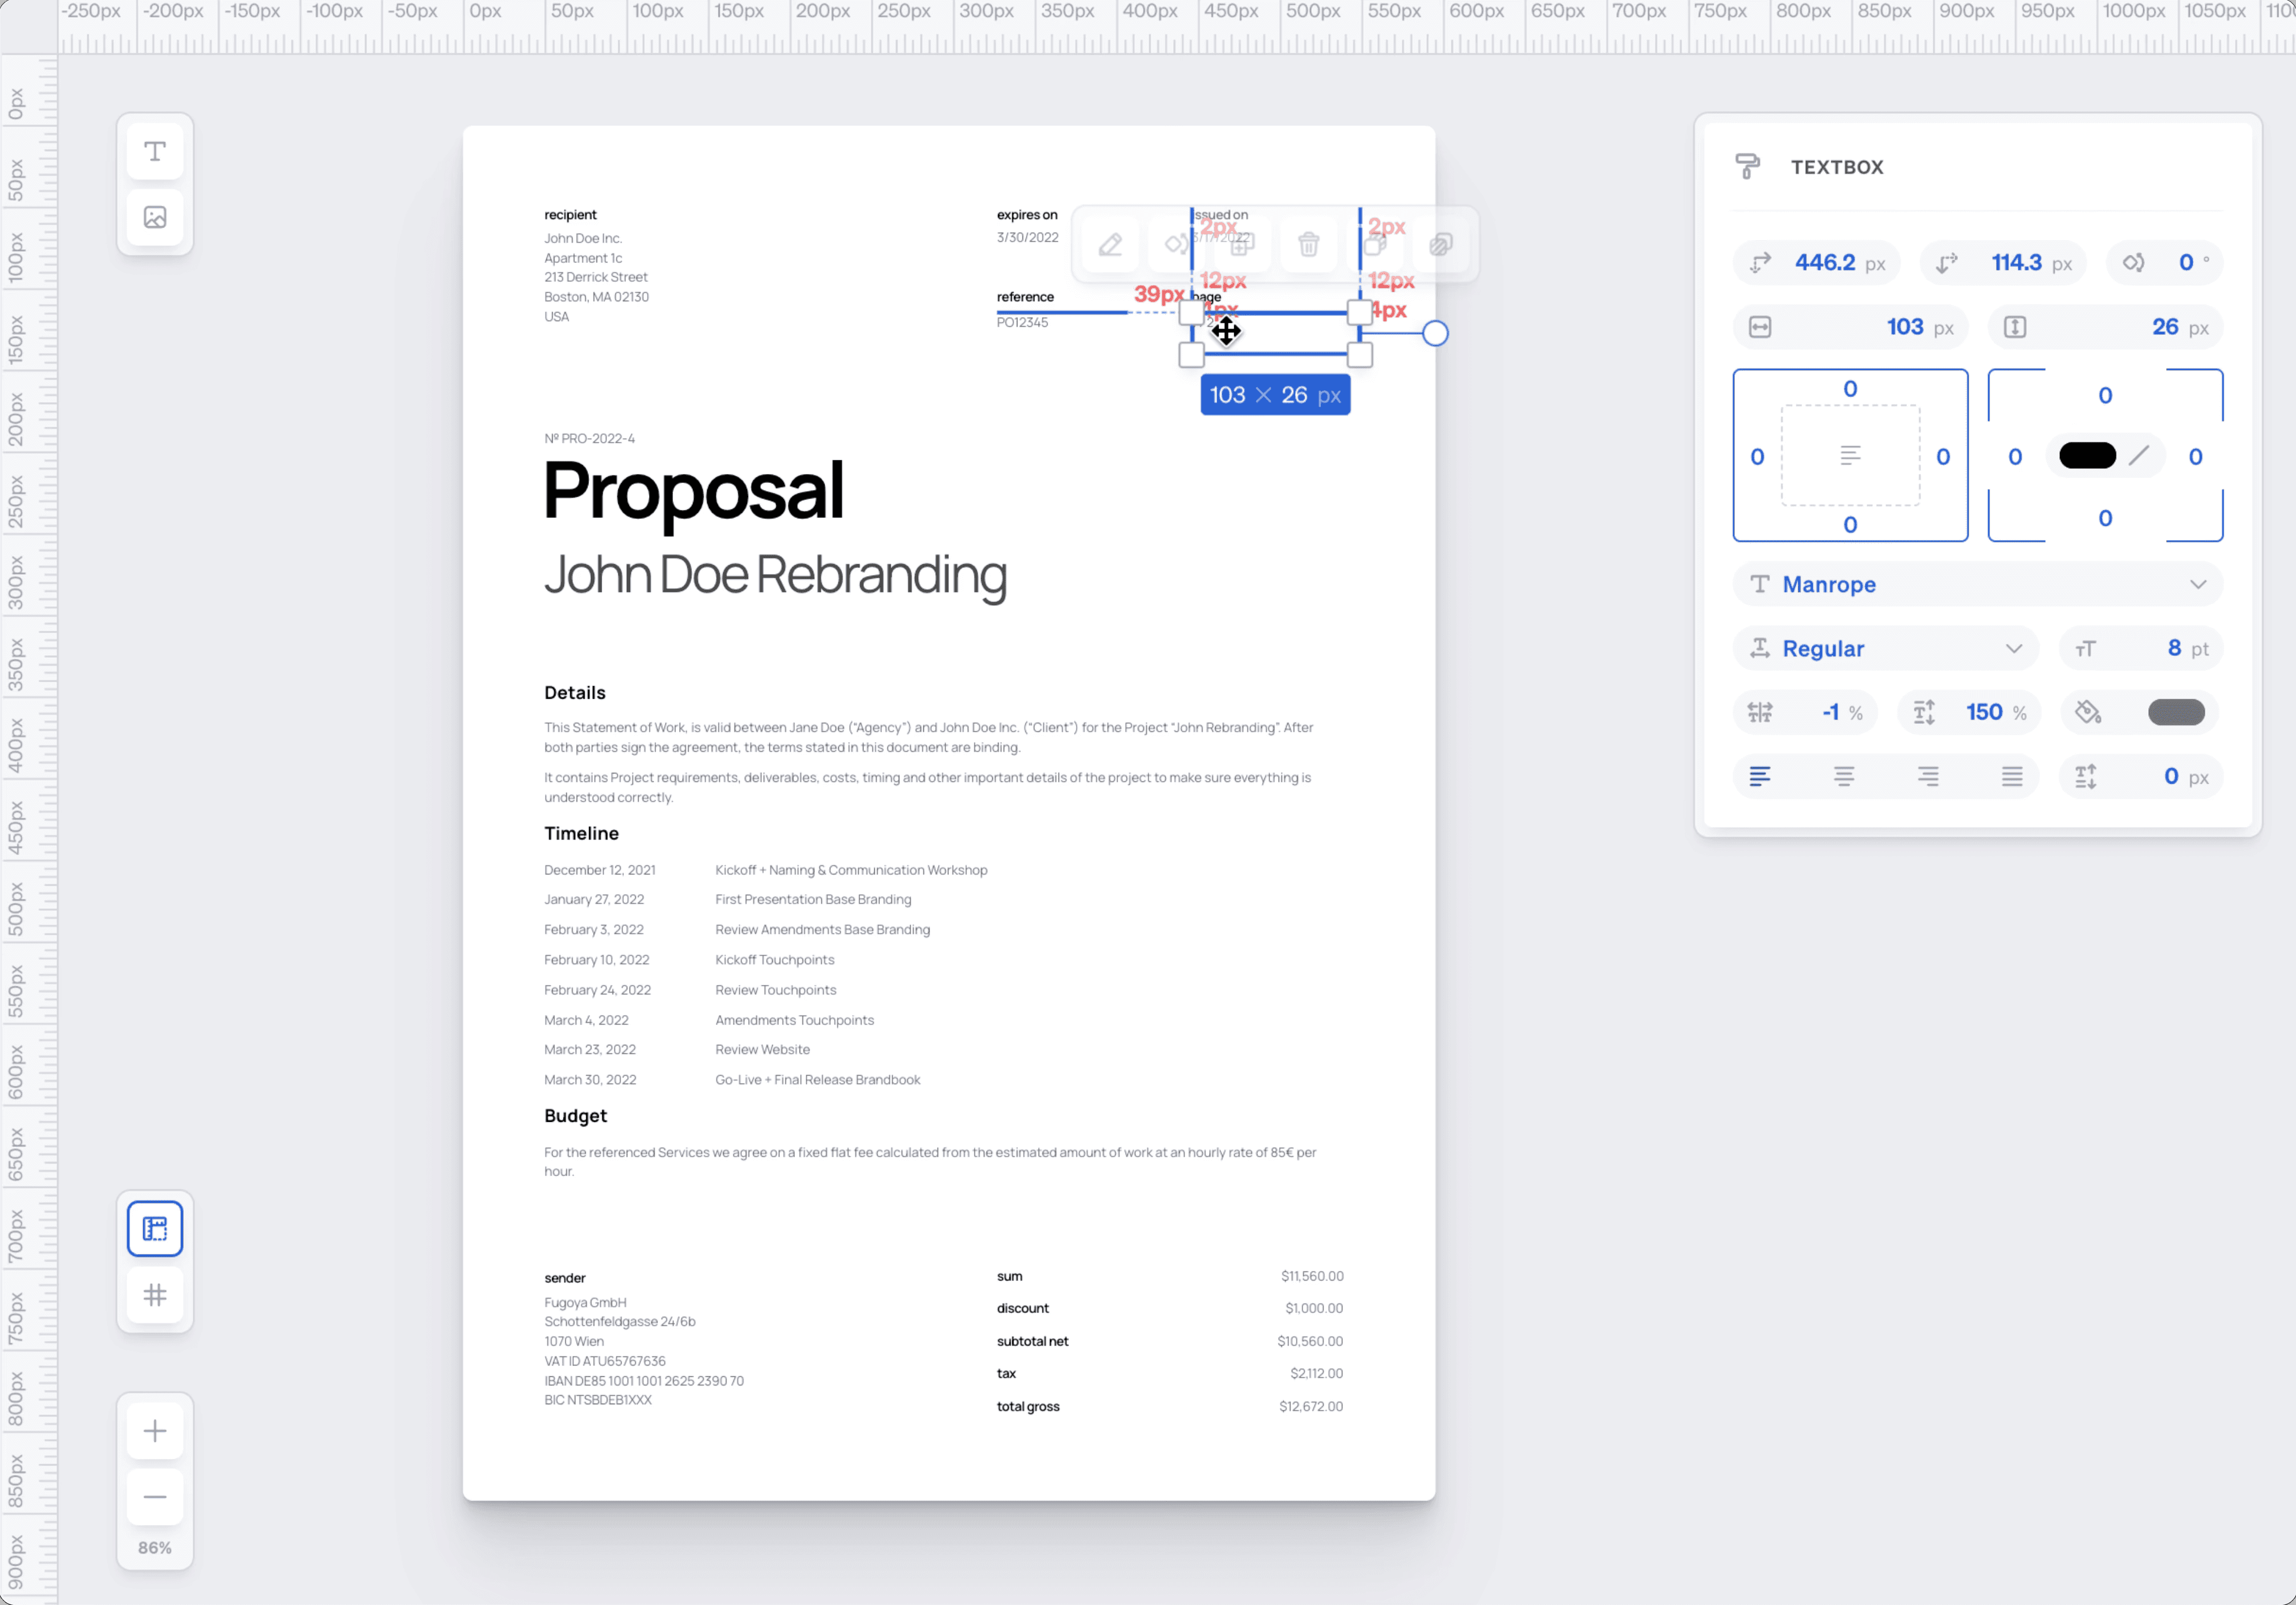This screenshot has height=1605, width=2296.
Task: Click the zoom in plus button
Action: [155, 1431]
